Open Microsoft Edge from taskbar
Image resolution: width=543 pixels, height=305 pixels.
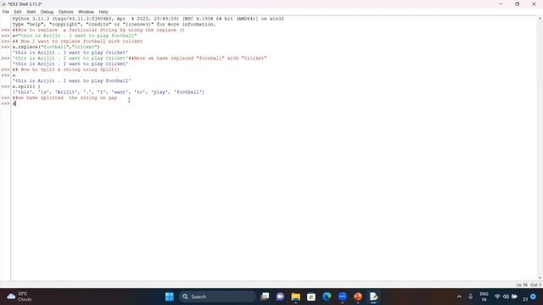point(327,297)
